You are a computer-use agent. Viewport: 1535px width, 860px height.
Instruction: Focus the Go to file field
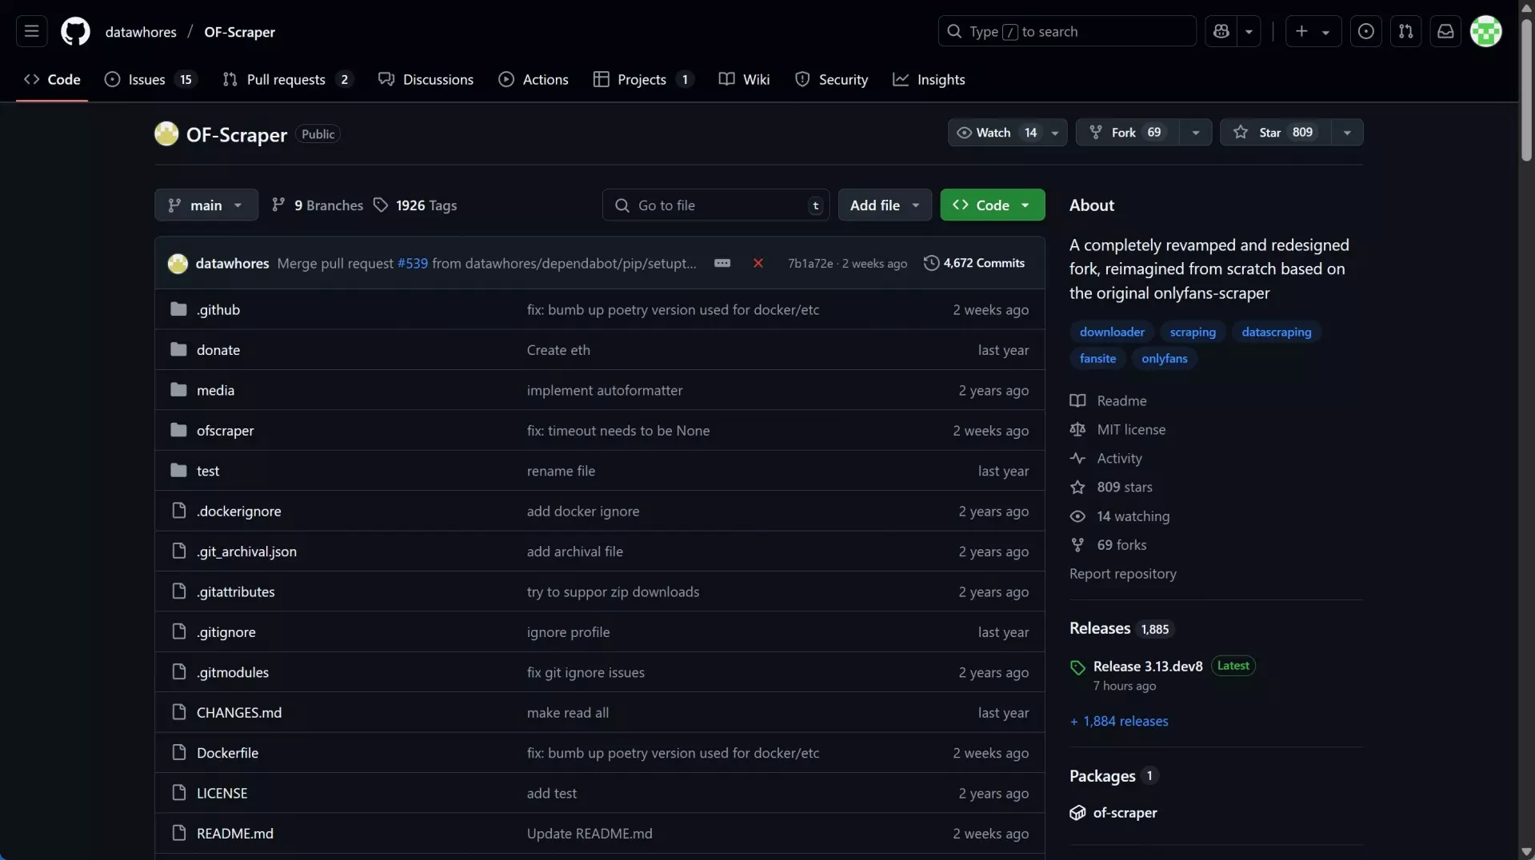(x=715, y=205)
